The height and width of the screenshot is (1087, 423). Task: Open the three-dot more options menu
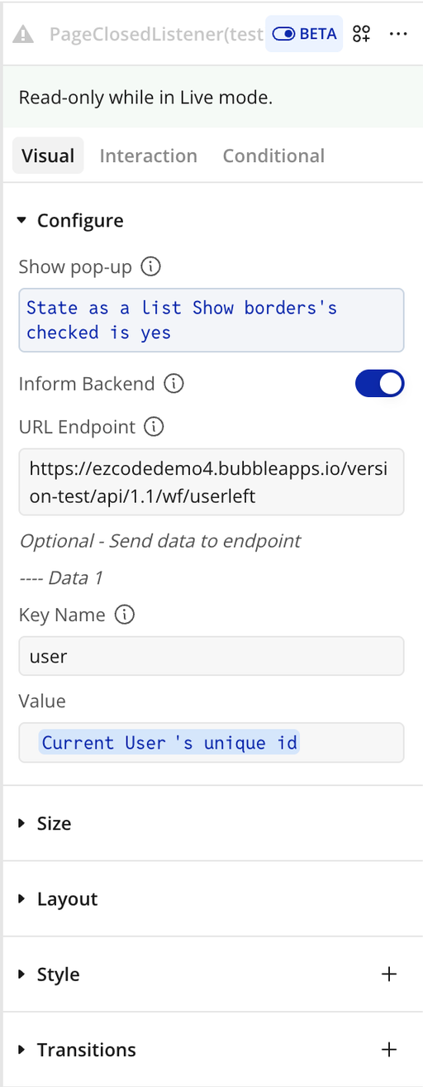(x=398, y=34)
